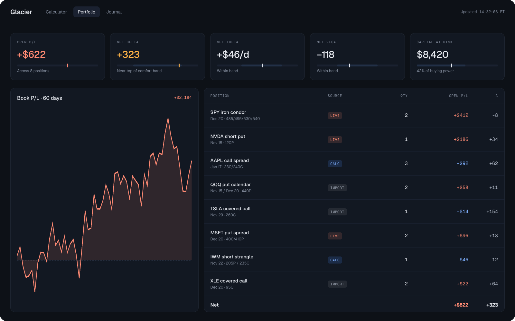Image resolution: width=515 pixels, height=321 pixels.
Task: Sort by the QTY column header
Action: 404,96
